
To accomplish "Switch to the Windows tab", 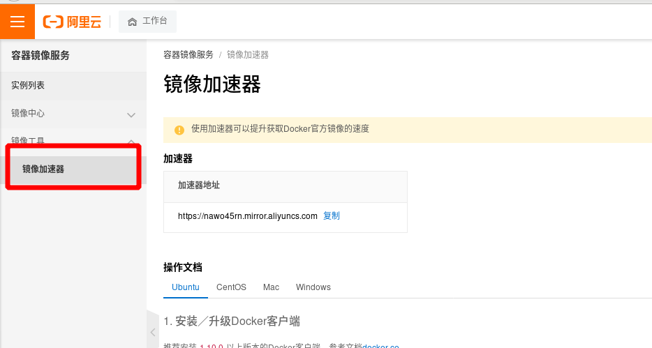I will point(313,287).
